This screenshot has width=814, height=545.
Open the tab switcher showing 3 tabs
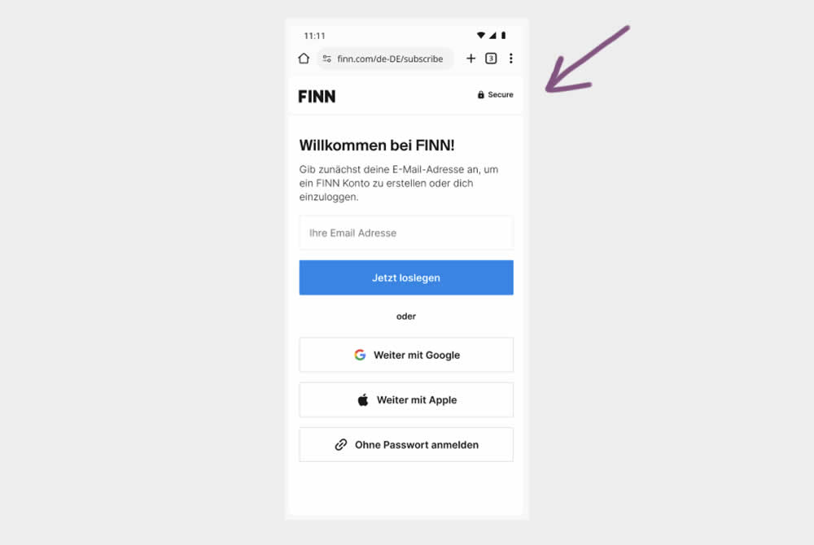(491, 58)
